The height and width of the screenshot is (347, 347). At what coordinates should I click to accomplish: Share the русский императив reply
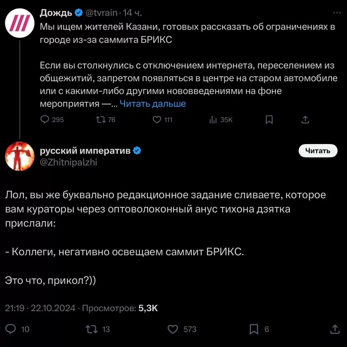click(x=334, y=329)
